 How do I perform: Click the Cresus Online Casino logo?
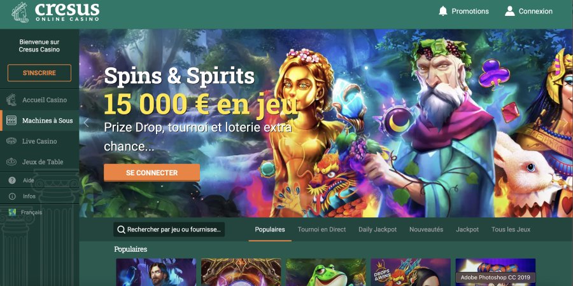pyautogui.click(x=55, y=13)
